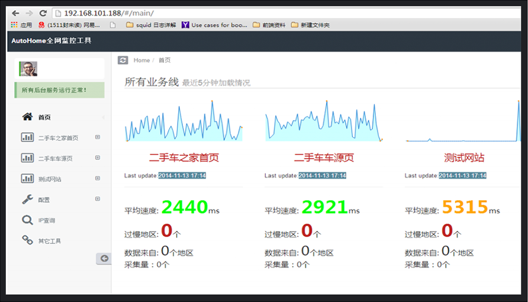The image size is (528, 302).
Task: Click the Home breadcrumb link
Action: 141,60
